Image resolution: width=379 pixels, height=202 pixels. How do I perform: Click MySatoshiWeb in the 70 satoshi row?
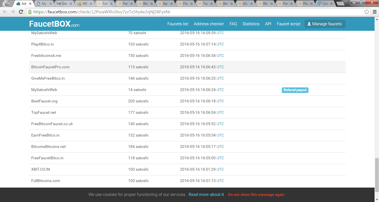click(x=44, y=33)
